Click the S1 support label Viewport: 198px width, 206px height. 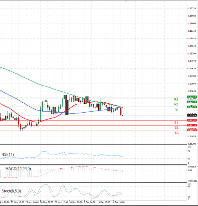(176, 122)
